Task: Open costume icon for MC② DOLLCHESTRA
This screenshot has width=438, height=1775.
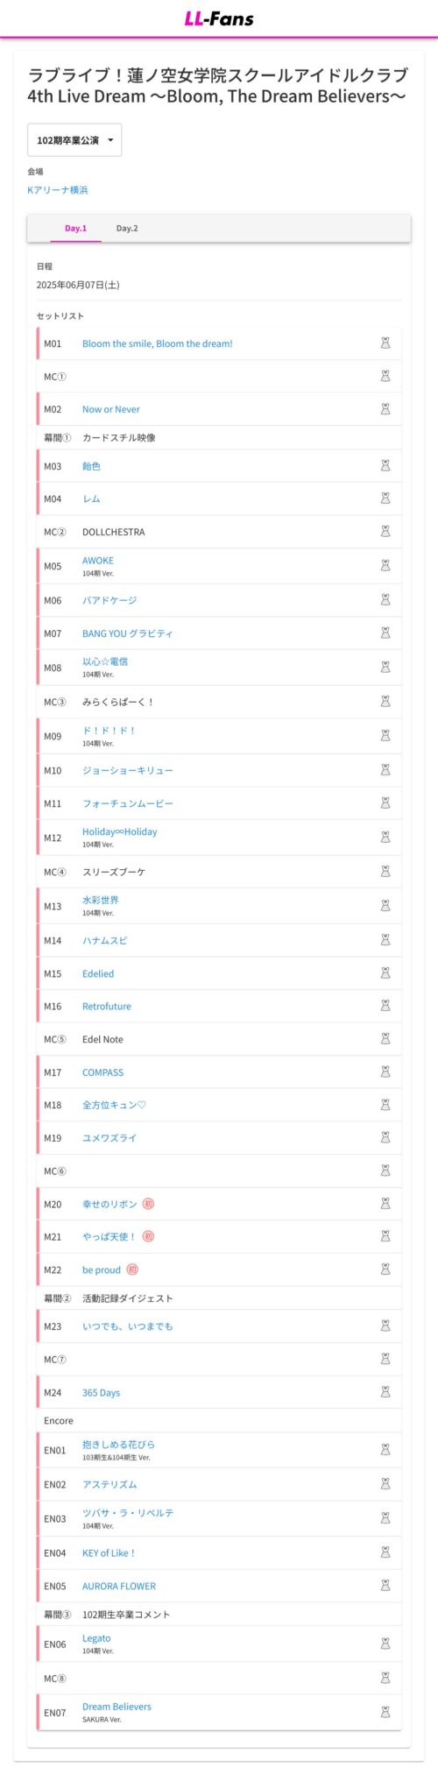Action: pyautogui.click(x=385, y=532)
